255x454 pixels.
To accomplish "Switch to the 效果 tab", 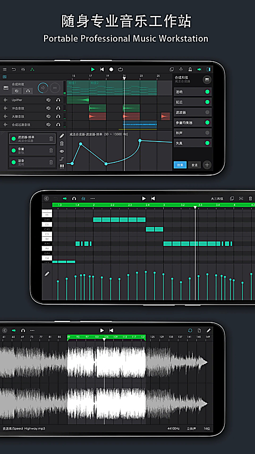I will (180, 165).
